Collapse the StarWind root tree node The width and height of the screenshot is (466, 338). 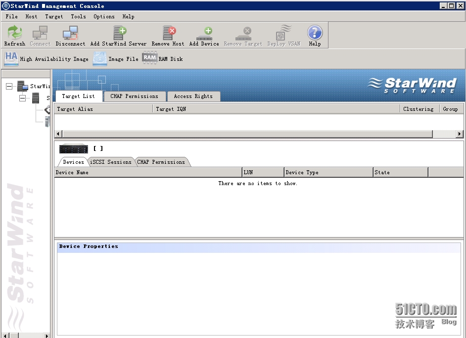pos(9,86)
